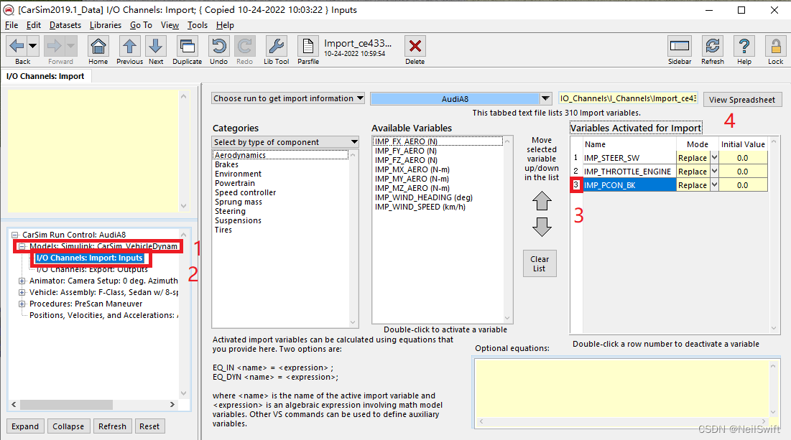
Task: Click the Lock padlock icon
Action: coord(776,47)
